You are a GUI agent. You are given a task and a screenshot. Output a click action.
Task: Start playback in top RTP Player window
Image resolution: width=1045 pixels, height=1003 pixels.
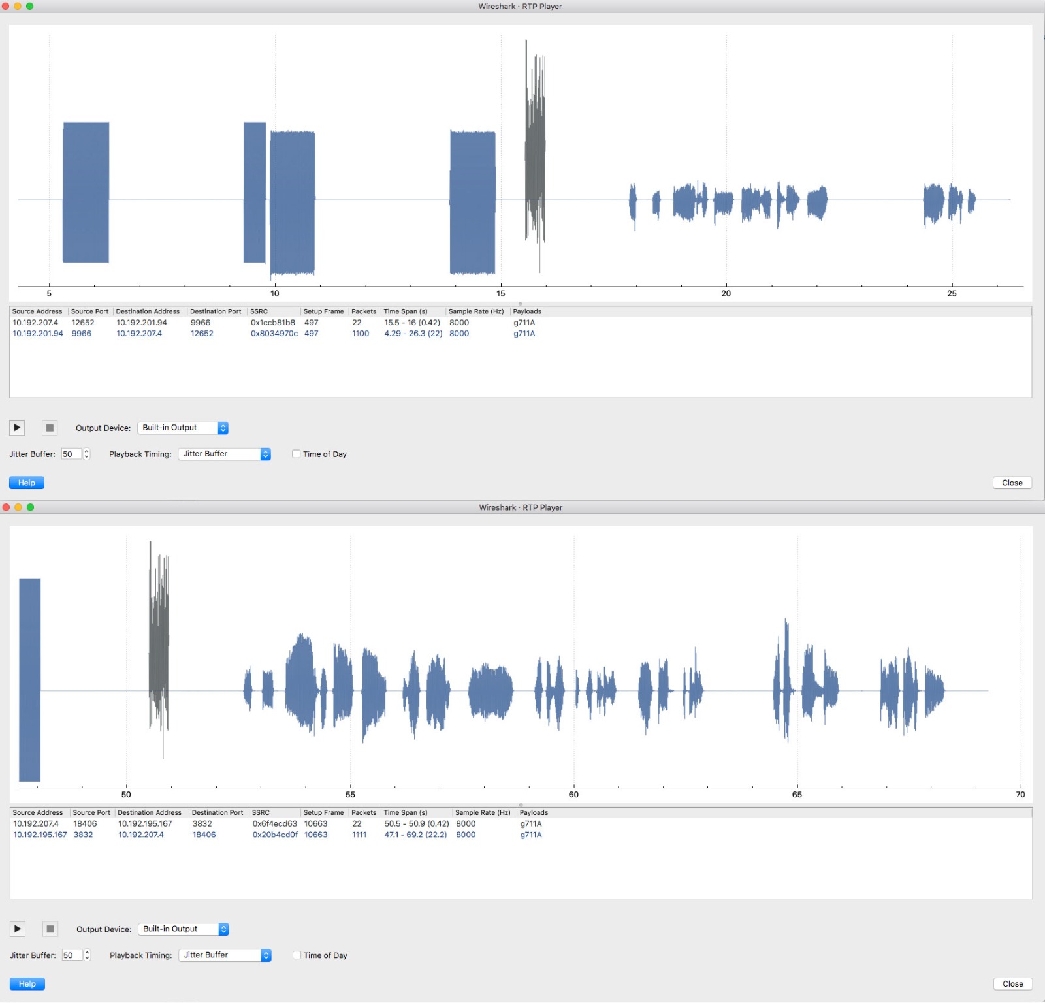[x=17, y=428]
